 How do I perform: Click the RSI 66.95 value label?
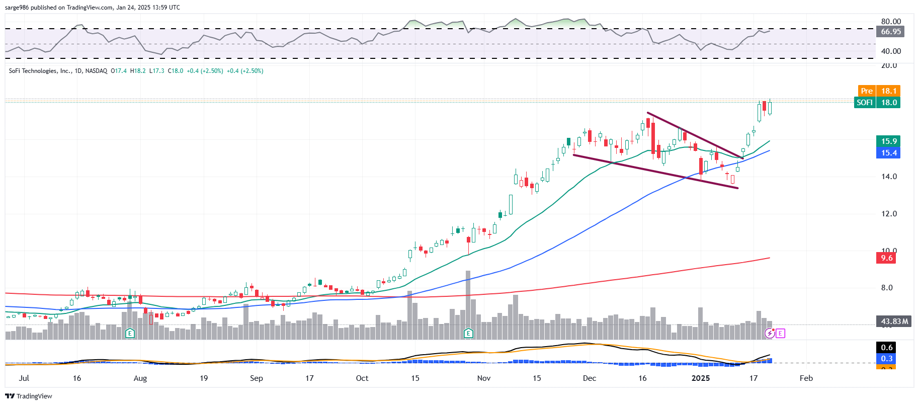click(890, 32)
